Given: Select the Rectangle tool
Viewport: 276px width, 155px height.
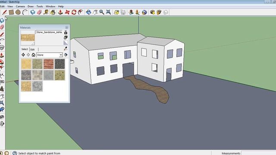Looking at the screenshot, I should pyautogui.click(x=11, y=12).
